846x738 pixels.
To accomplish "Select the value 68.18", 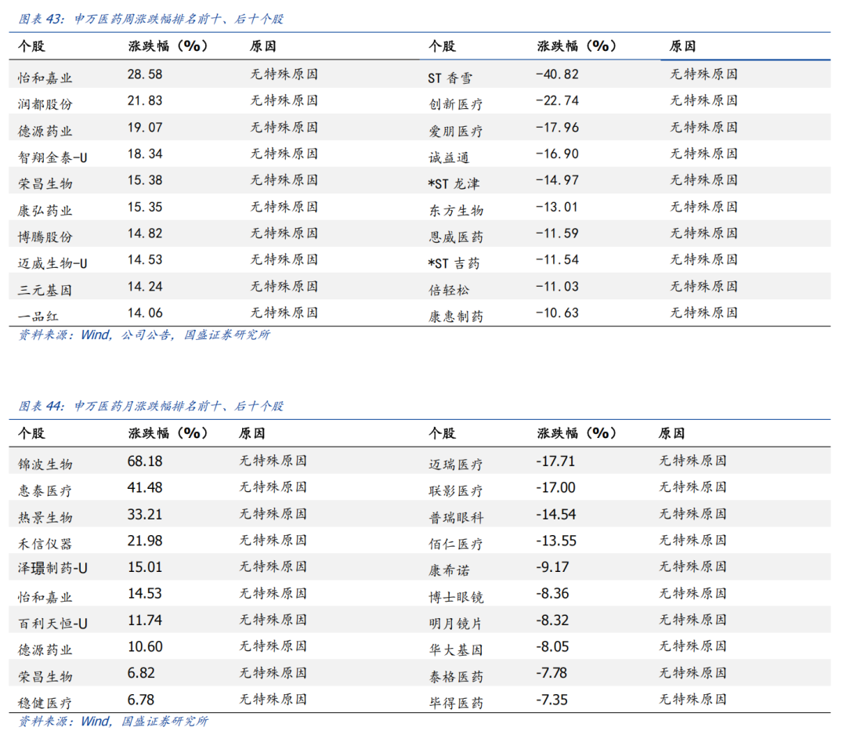I will click(x=145, y=461).
